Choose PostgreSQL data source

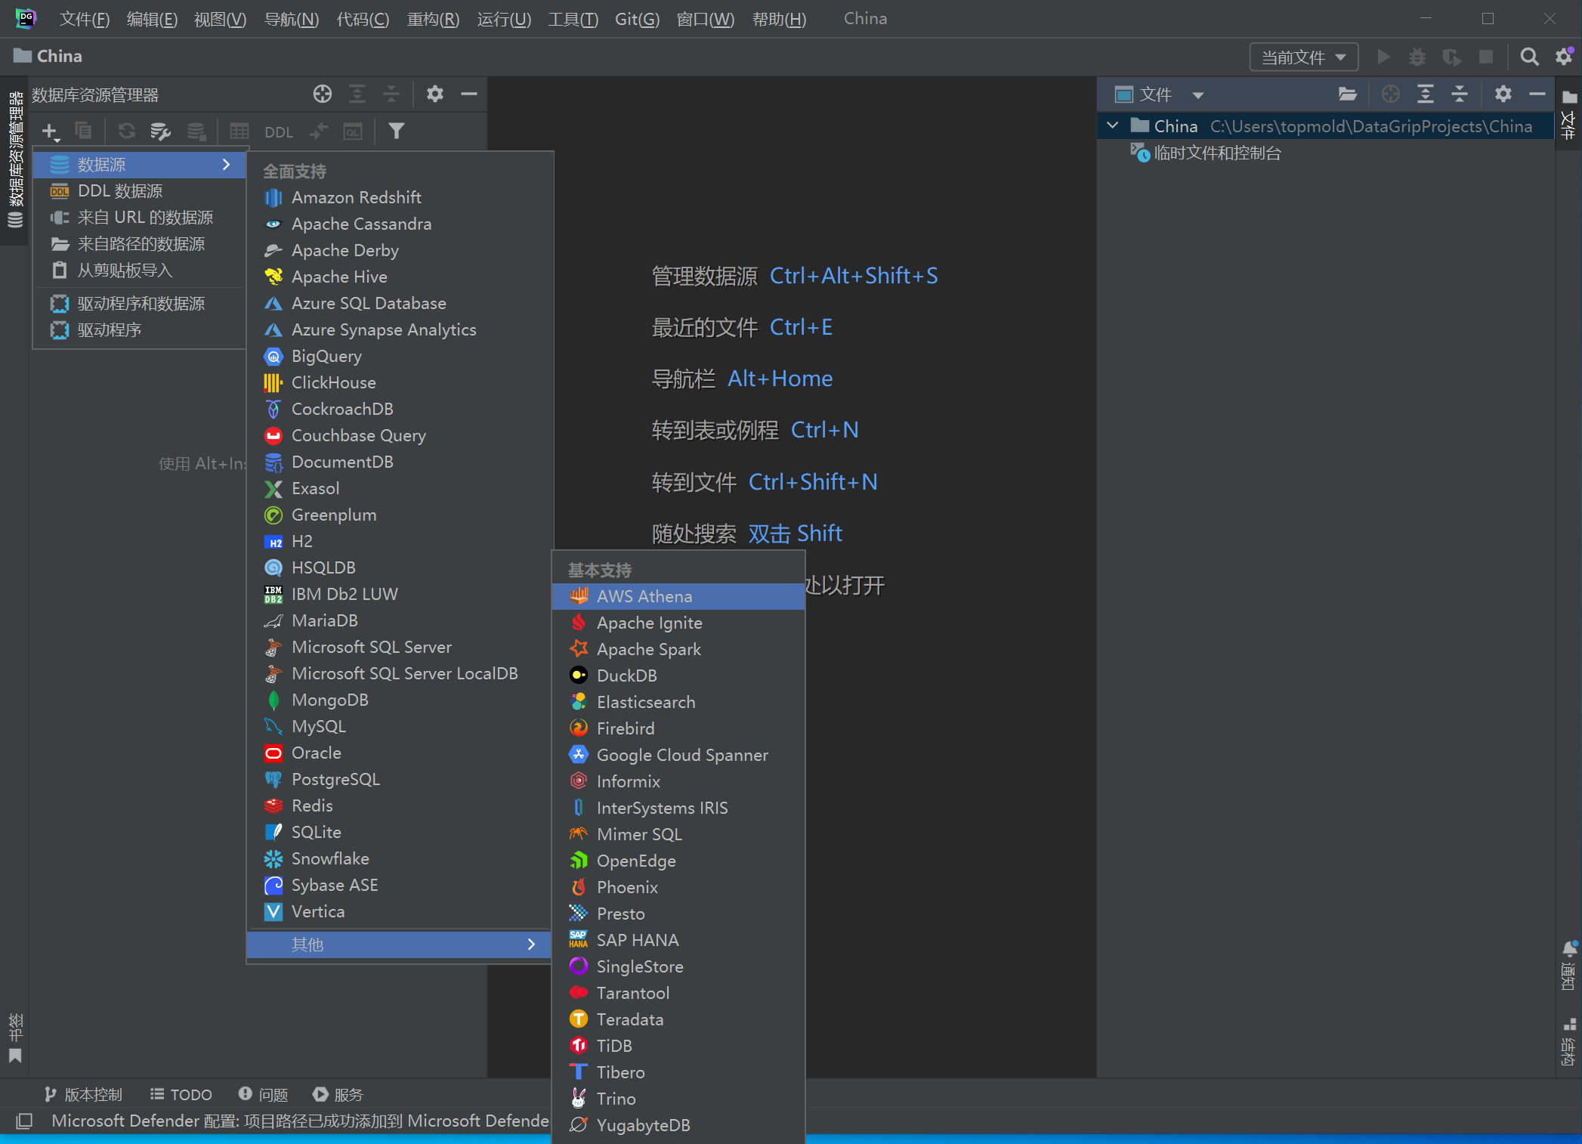400,780
